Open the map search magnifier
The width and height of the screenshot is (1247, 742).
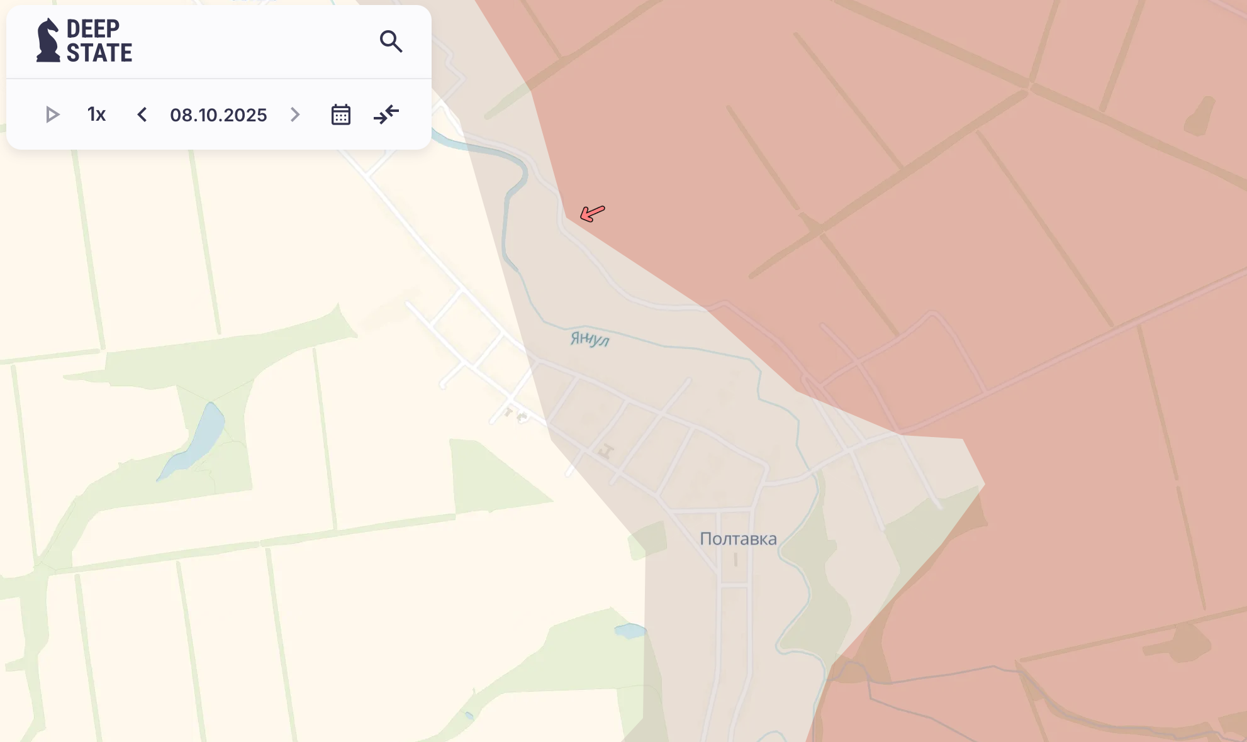point(391,42)
